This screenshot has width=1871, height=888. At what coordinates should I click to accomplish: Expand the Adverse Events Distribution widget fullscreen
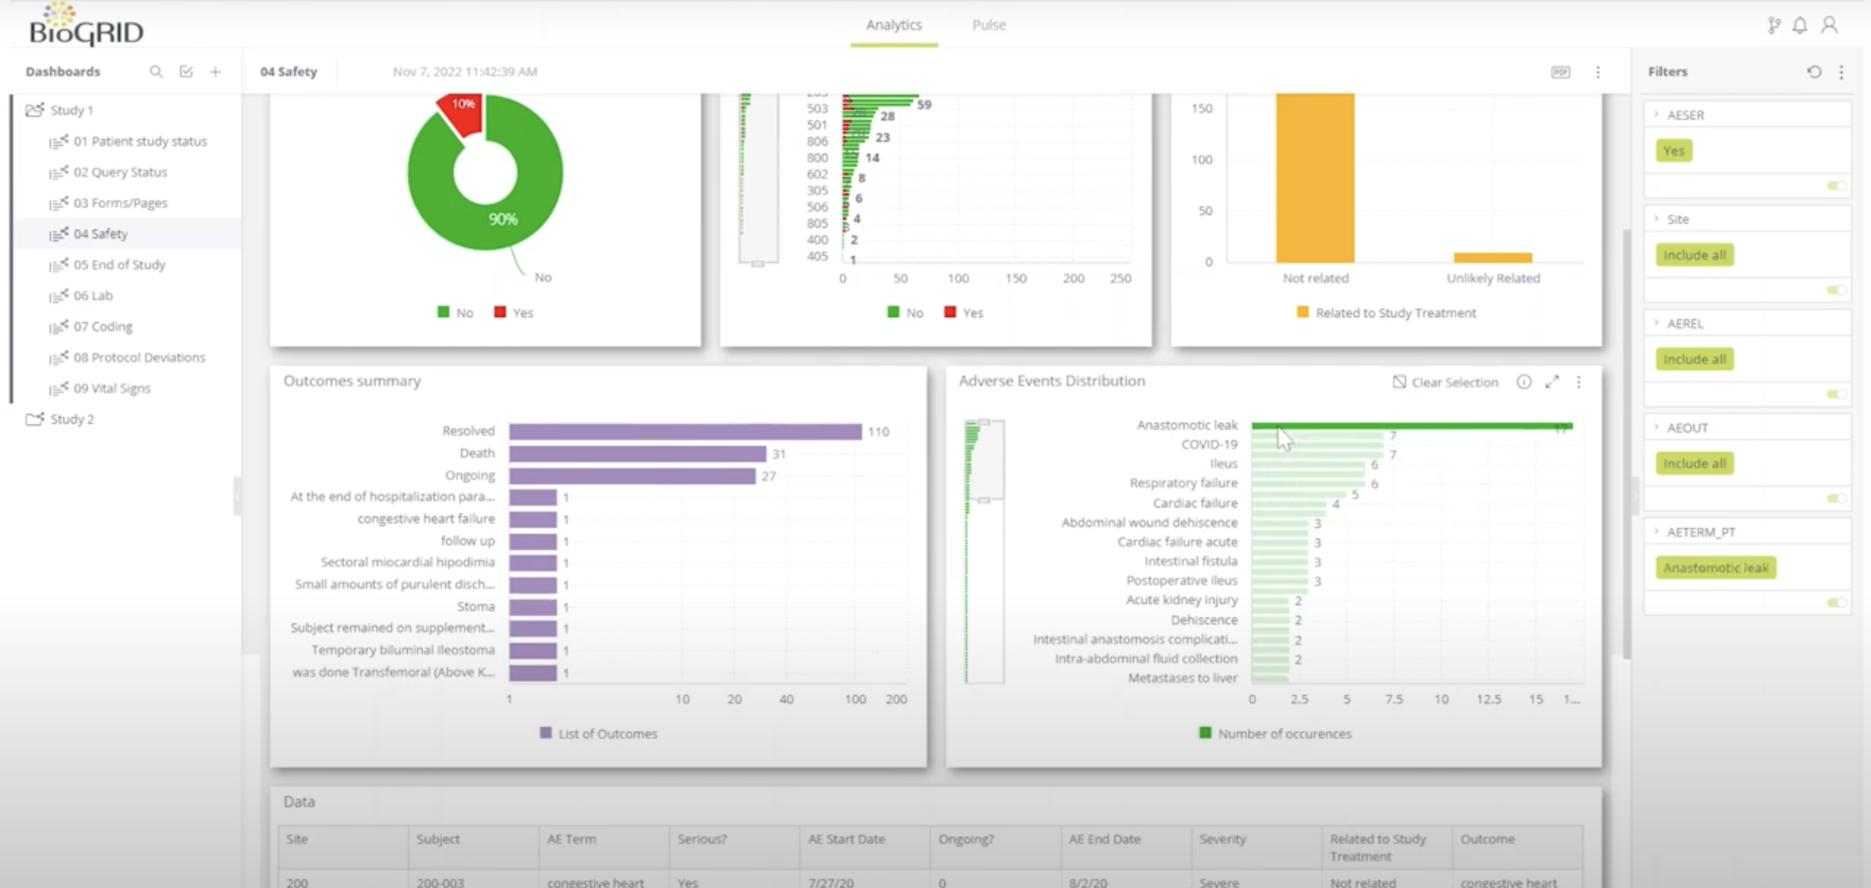pos(1552,382)
